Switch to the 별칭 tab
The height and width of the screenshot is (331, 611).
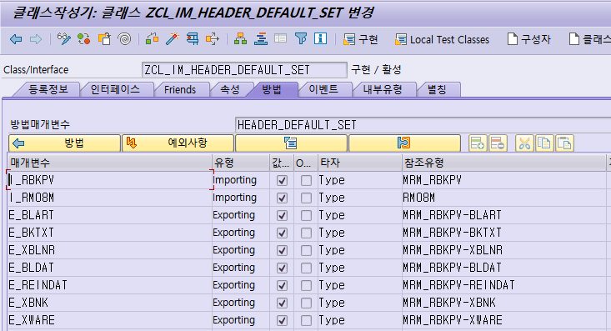[437, 89]
